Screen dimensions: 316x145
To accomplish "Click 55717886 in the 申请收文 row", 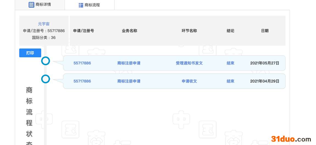I will coord(82,81).
